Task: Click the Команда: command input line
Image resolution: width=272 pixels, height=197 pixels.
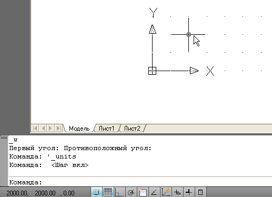Action: click(140, 182)
